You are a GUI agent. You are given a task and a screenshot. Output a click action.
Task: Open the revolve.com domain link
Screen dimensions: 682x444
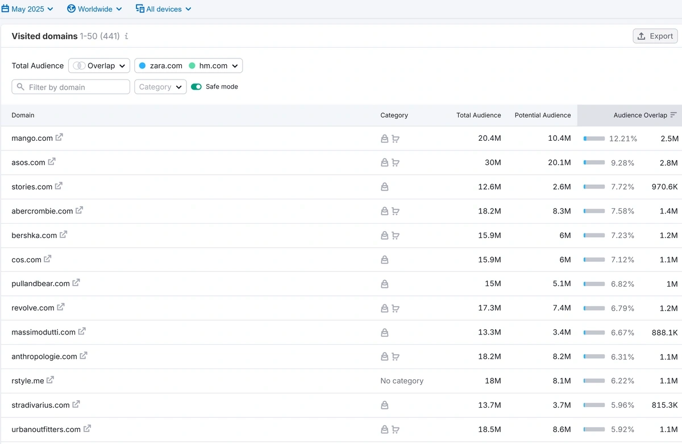[x=33, y=308]
